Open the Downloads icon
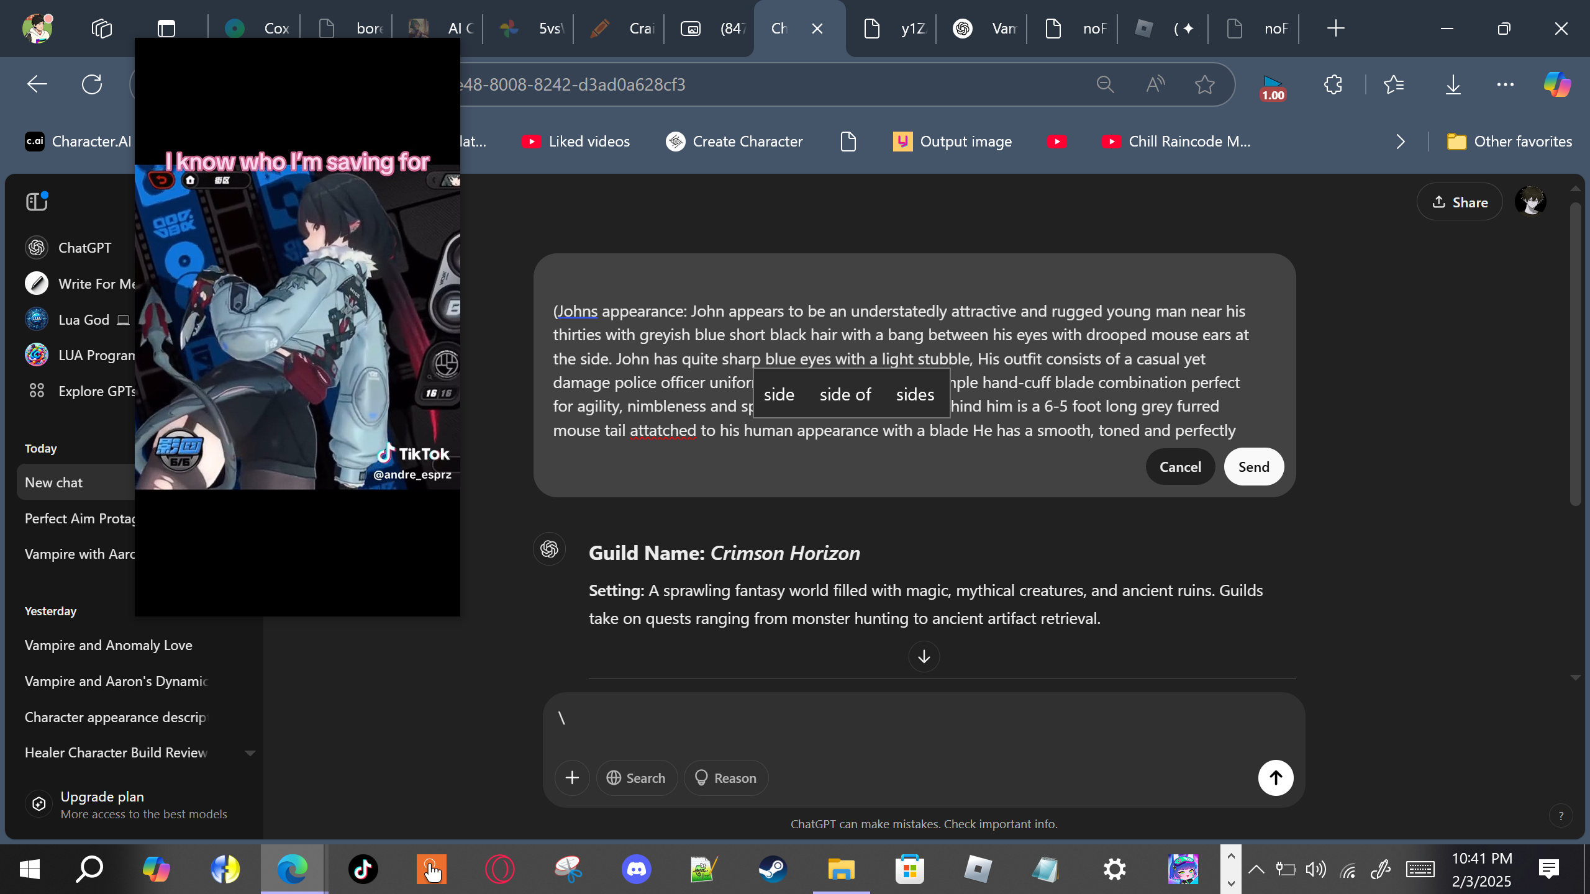 (1453, 84)
